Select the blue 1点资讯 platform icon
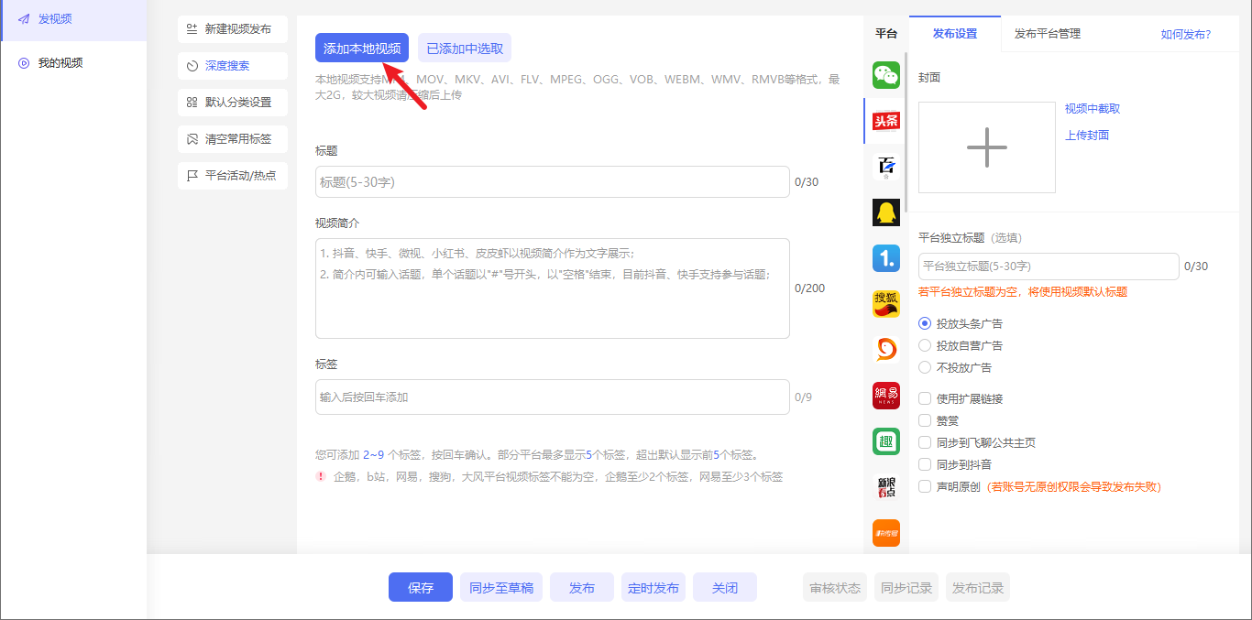Screen dimensions: 1252x620 click(885, 258)
